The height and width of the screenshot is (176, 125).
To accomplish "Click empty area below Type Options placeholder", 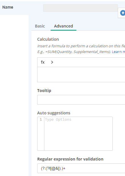I will point(78,136).
